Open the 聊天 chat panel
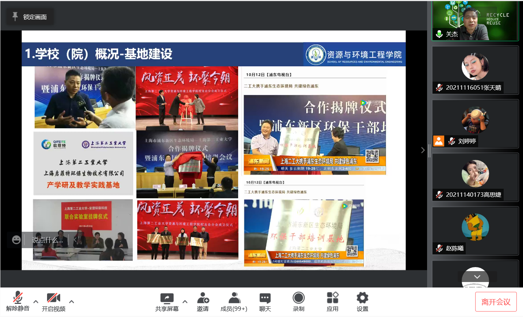523x317 pixels. tap(265, 301)
